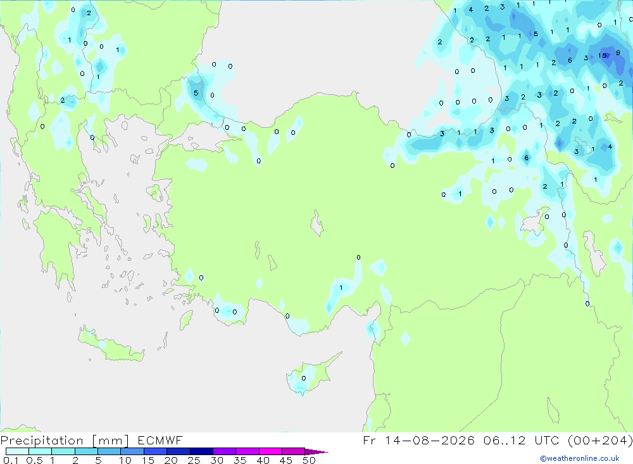Click the magenta legend swatch between 40 and 45
Screen dimensions: 633x464
(270, 451)
